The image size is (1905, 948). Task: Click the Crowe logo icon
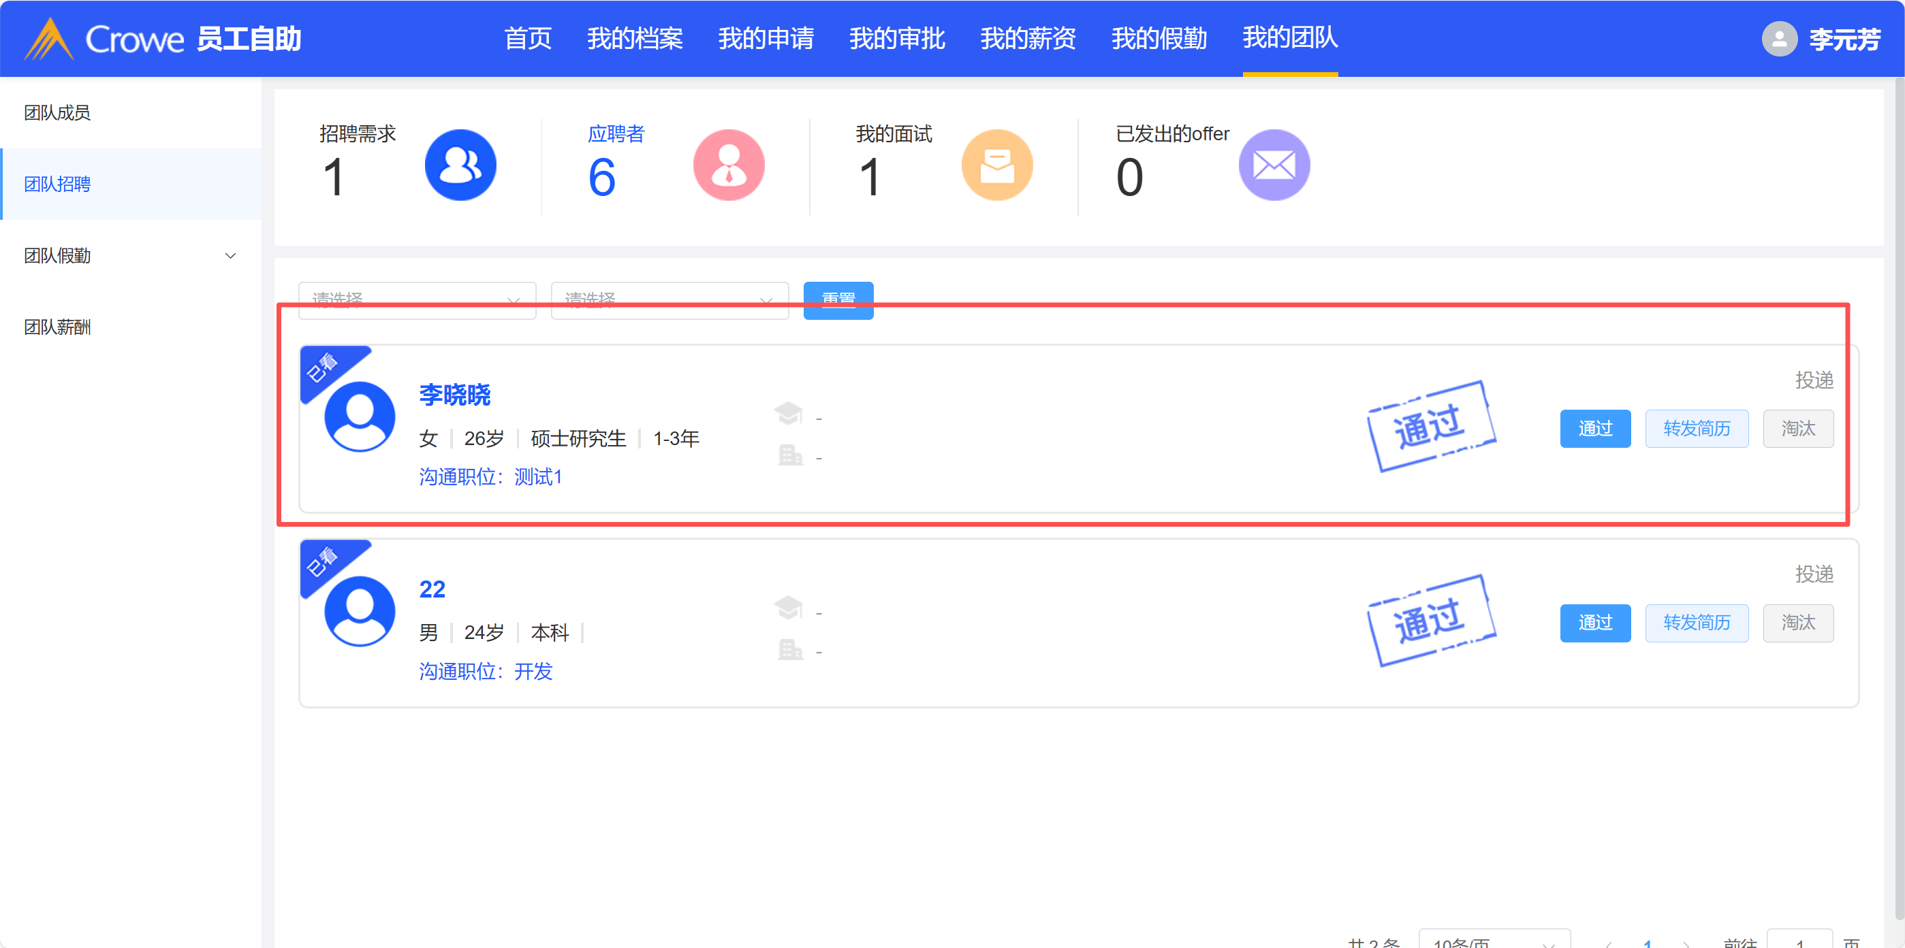tap(49, 38)
